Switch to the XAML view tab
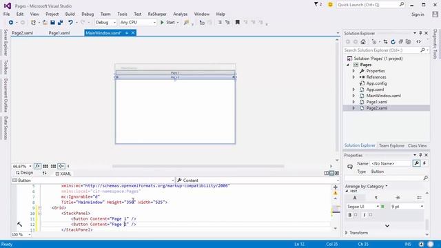The height and width of the screenshot is (248, 441). pyautogui.click(x=63, y=174)
